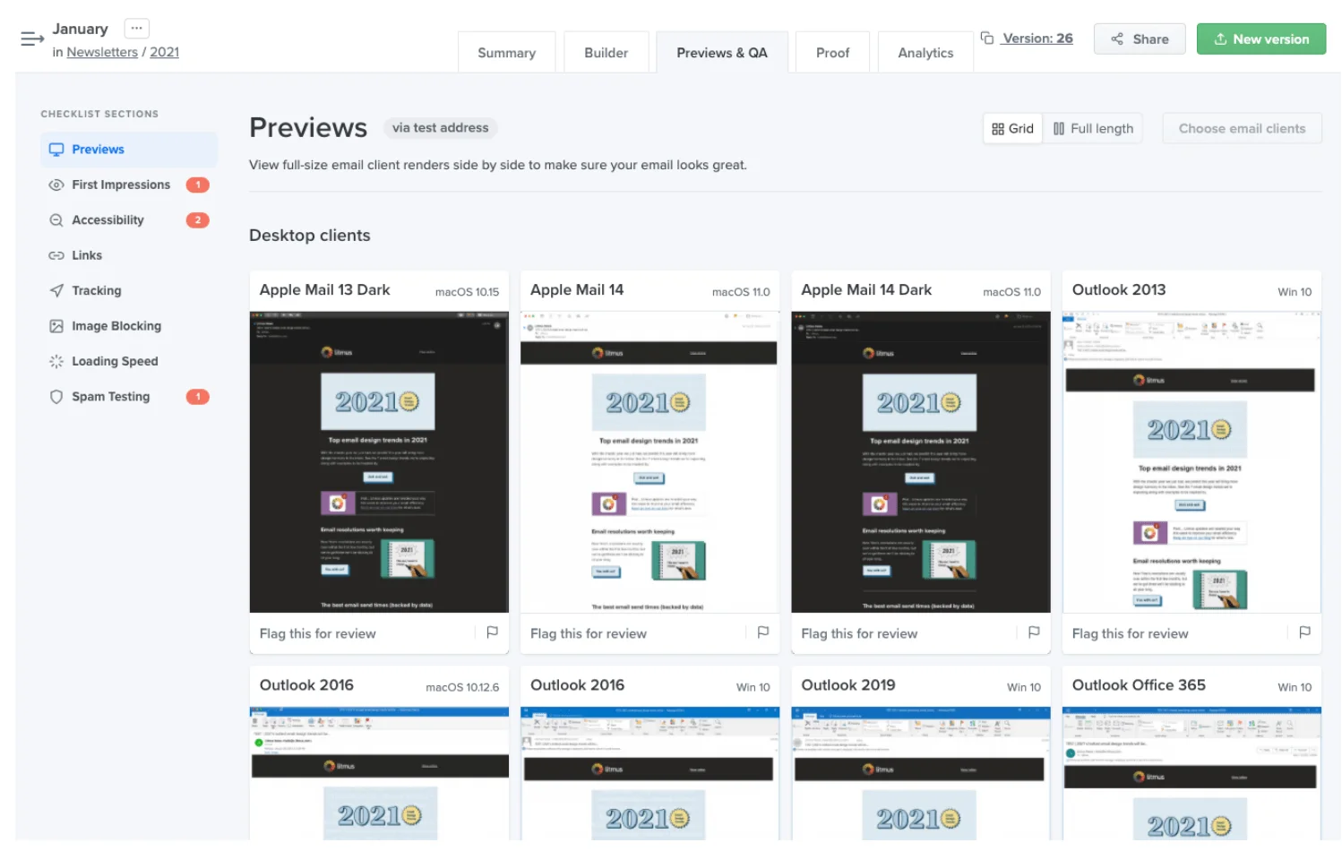Click the Spam Testing alert badge
The image size is (1342, 851).
[x=198, y=397]
